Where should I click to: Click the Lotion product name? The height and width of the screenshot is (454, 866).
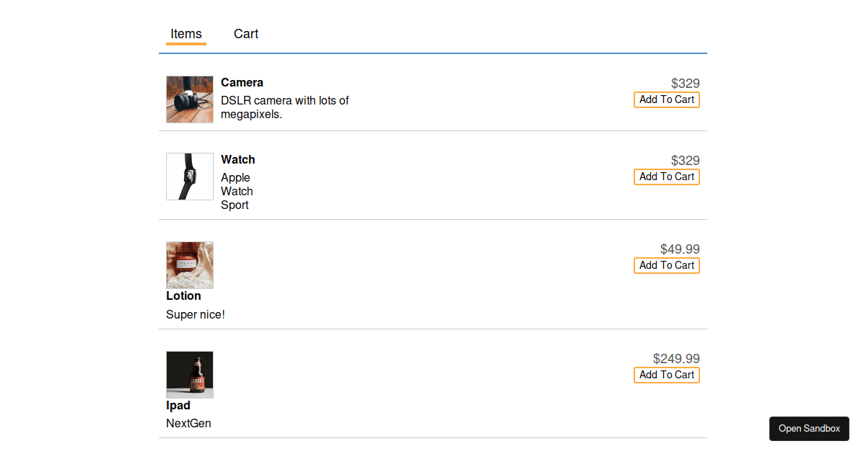[183, 295]
